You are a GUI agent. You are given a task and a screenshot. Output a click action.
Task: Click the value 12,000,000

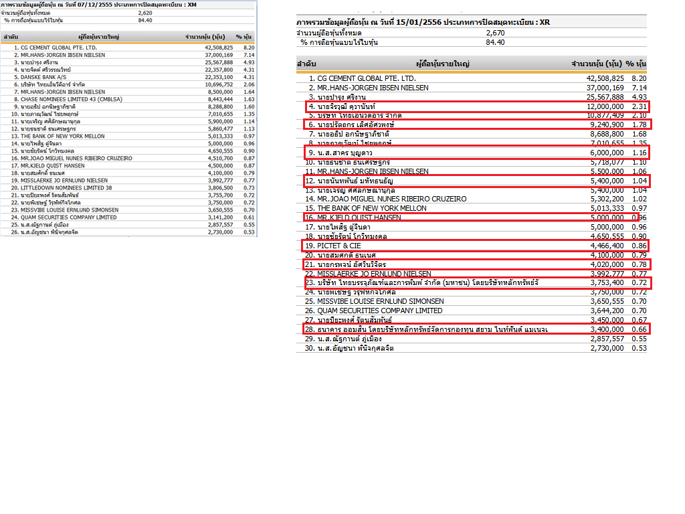tap(605, 106)
